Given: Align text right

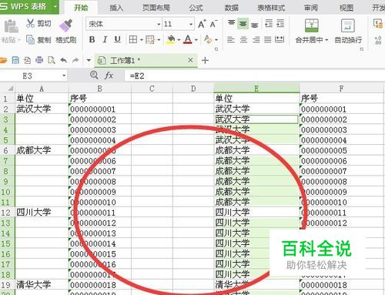Looking at the screenshot, I should 256,39.
